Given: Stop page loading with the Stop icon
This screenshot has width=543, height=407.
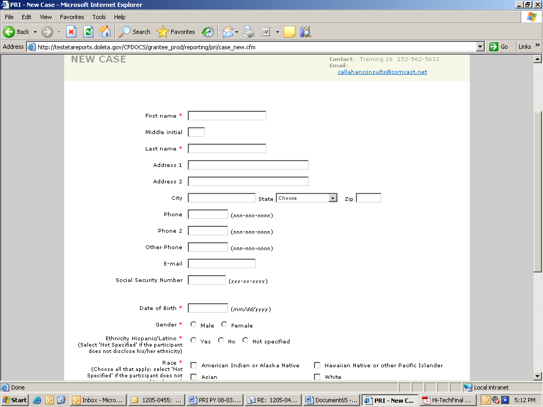Looking at the screenshot, I should click(71, 32).
